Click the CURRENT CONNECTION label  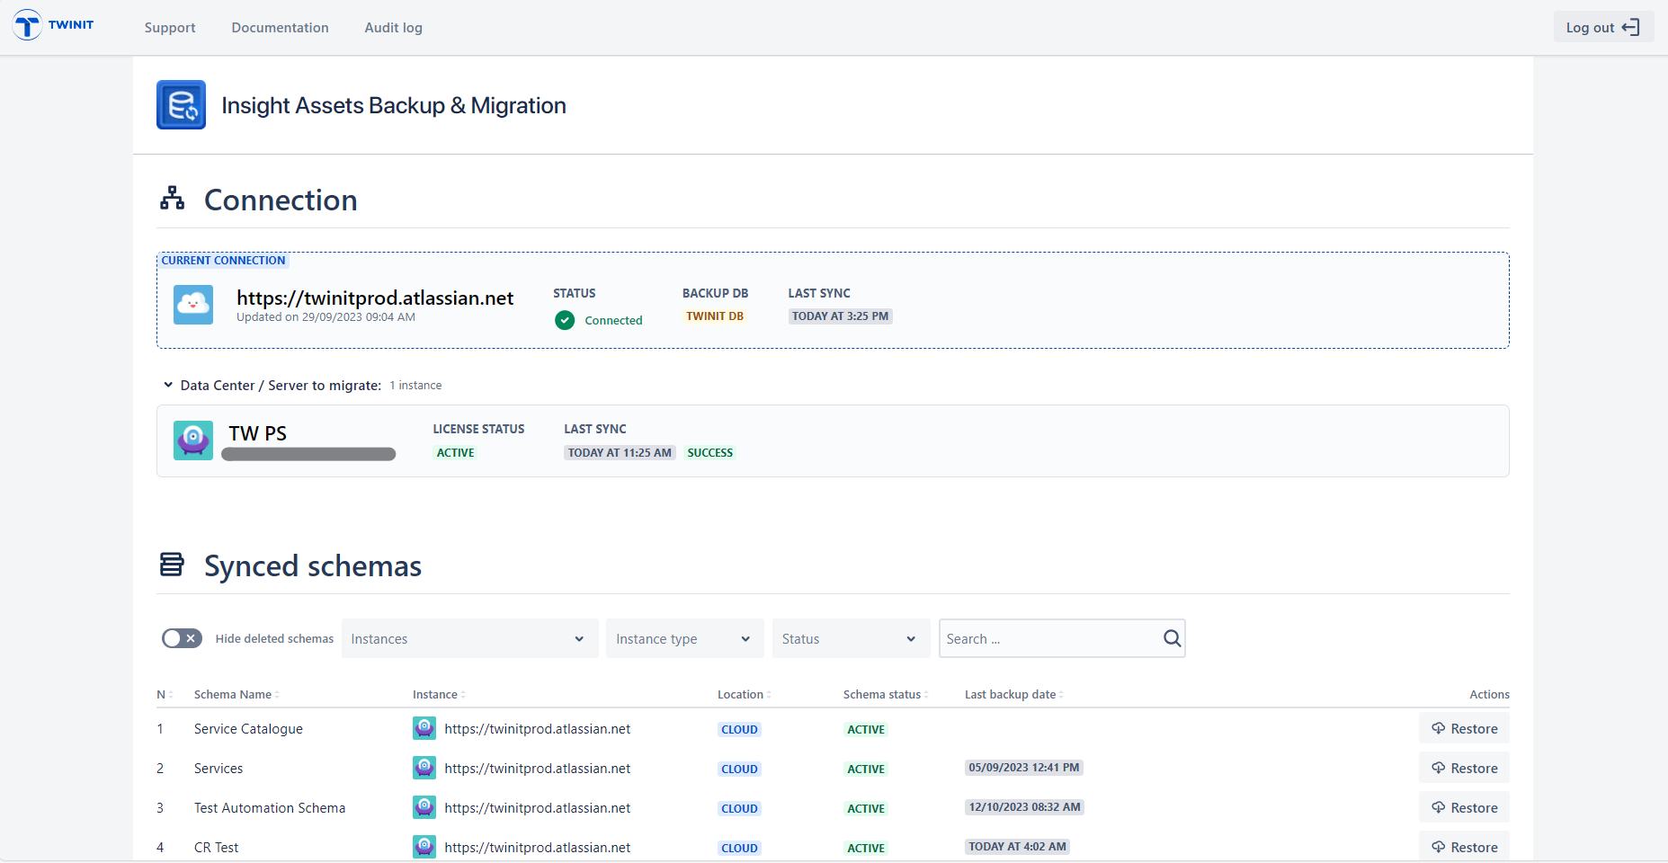pyautogui.click(x=223, y=261)
